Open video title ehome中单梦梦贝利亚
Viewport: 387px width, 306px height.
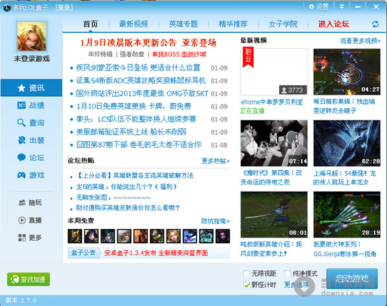point(272,102)
